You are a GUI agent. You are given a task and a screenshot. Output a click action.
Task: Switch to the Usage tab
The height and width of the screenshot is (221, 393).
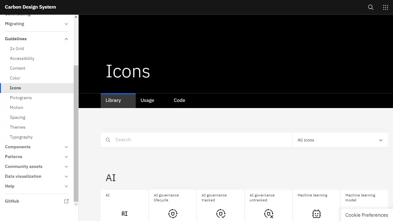[147, 100]
